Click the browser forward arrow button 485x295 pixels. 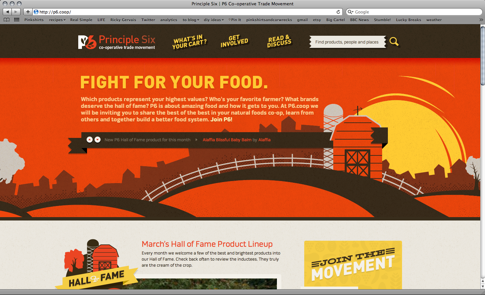point(16,12)
